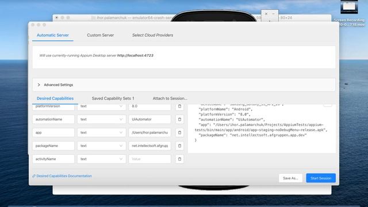The image size is (368, 207).
Task: Open Saved Capability Sets tab
Action: click(x=113, y=98)
